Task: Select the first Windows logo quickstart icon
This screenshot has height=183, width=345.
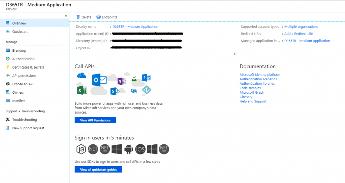Action: pos(117,149)
